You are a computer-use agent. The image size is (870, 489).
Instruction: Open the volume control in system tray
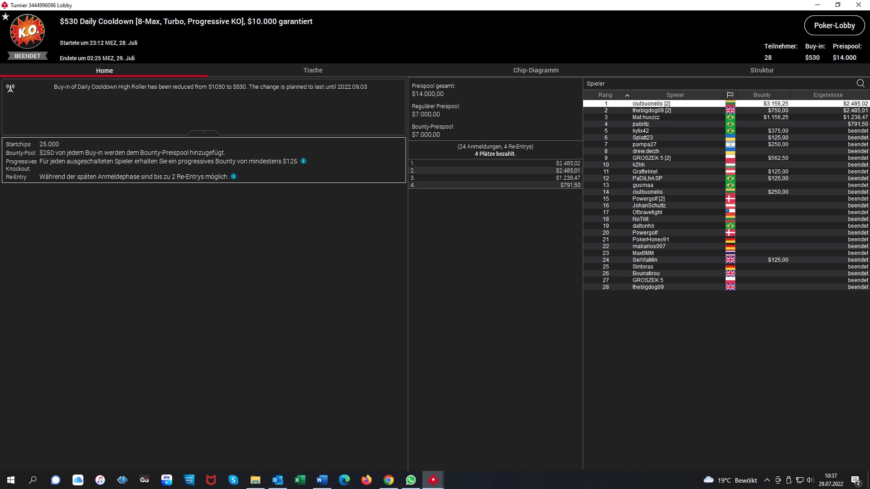(x=810, y=480)
